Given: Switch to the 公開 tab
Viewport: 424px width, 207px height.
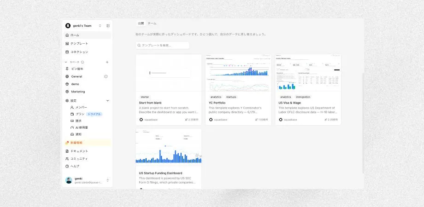Looking at the screenshot, I should [x=141, y=23].
